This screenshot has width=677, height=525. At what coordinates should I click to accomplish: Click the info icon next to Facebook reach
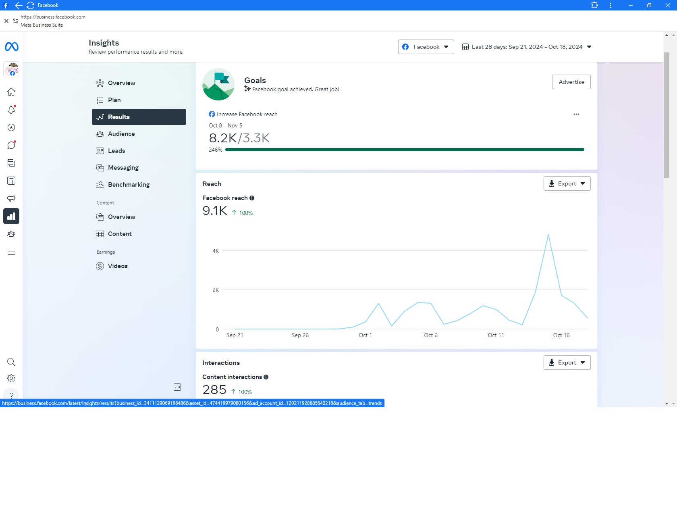pos(252,198)
